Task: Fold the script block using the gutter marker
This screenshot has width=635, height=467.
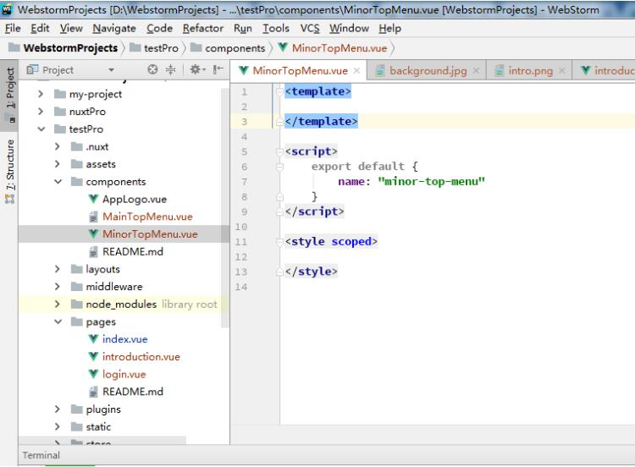Action: 282,152
